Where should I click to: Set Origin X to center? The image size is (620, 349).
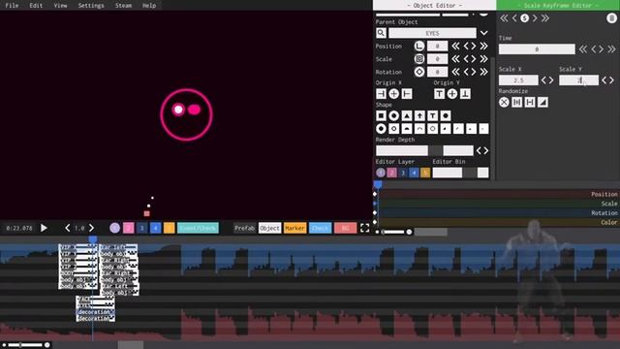pos(394,94)
